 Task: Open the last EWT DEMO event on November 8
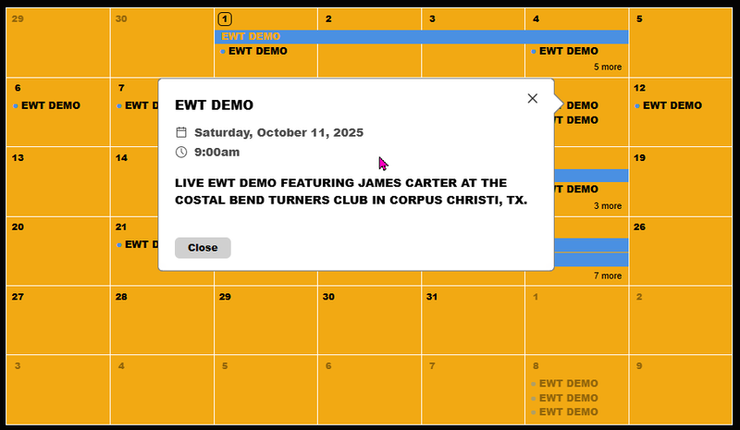[x=568, y=412]
